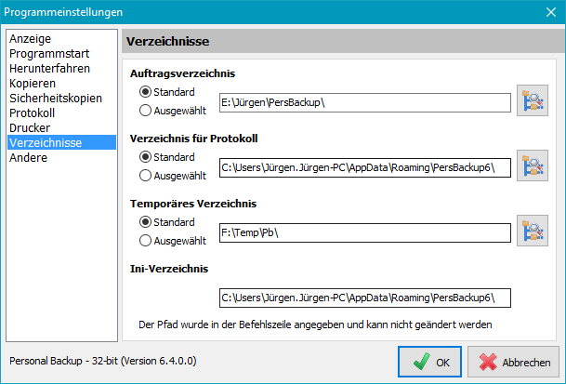566x384 pixels.
Task: Select Standard under Temporäres Verzeichnis
Action: tap(166, 222)
